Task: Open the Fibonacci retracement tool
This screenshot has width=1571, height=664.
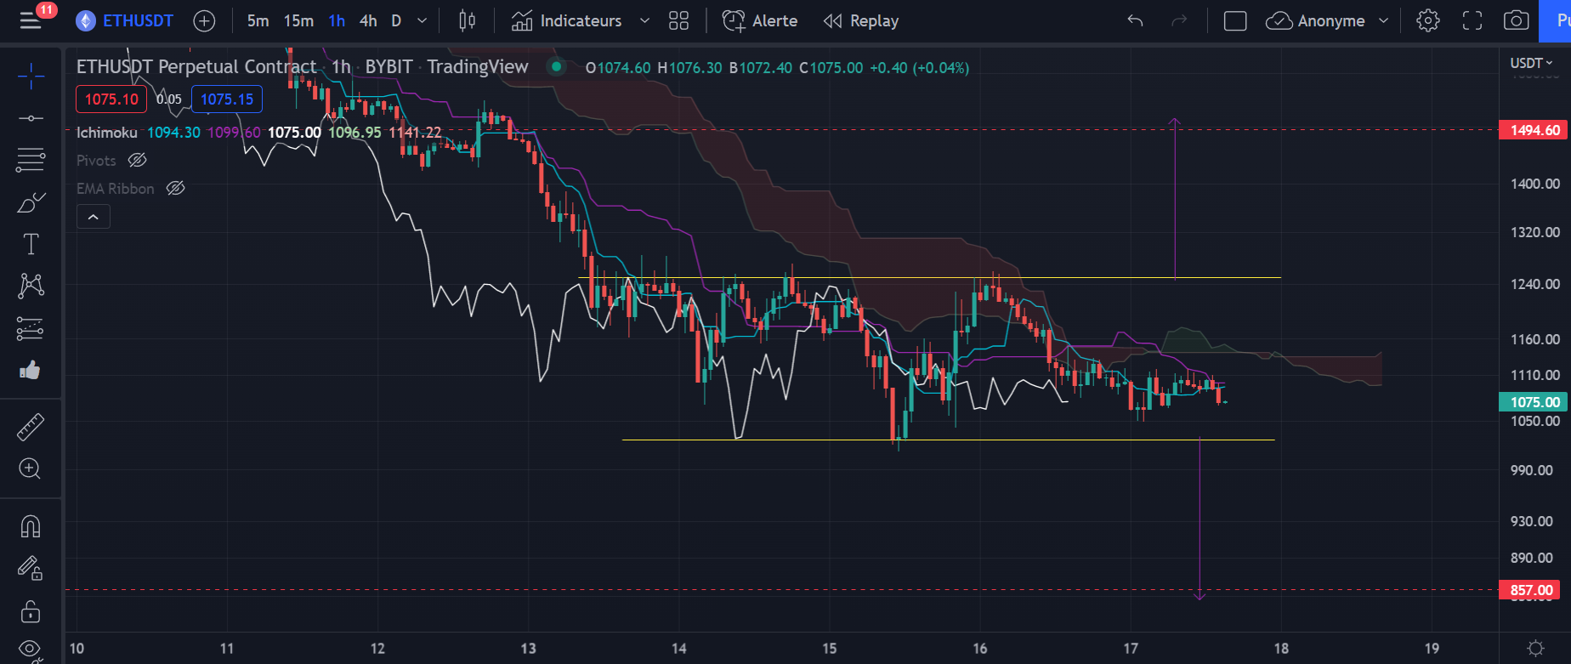Action: pyautogui.click(x=31, y=159)
